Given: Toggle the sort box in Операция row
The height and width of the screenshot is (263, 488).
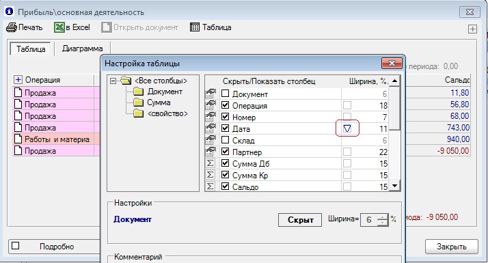Looking at the screenshot, I should tap(347, 105).
